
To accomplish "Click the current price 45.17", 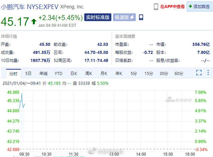I will pos(15,22).
